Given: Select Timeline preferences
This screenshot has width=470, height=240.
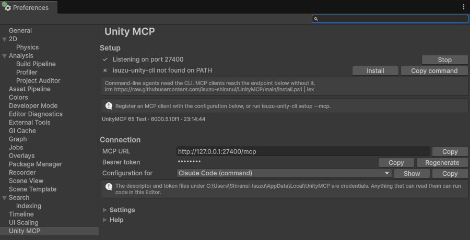Looking at the screenshot, I should (21, 214).
